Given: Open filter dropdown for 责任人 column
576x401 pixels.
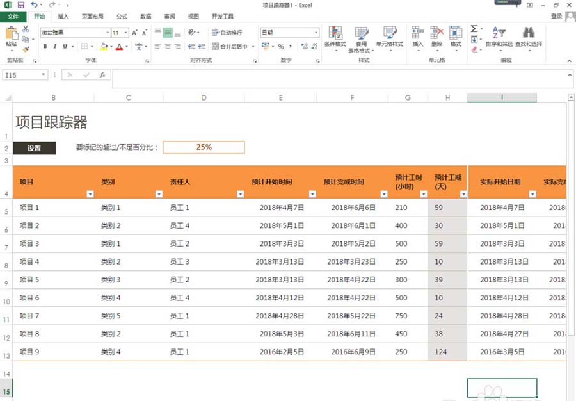Looking at the screenshot, I should coord(241,194).
